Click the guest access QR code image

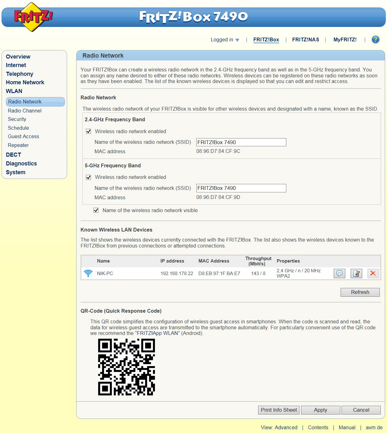point(126,367)
